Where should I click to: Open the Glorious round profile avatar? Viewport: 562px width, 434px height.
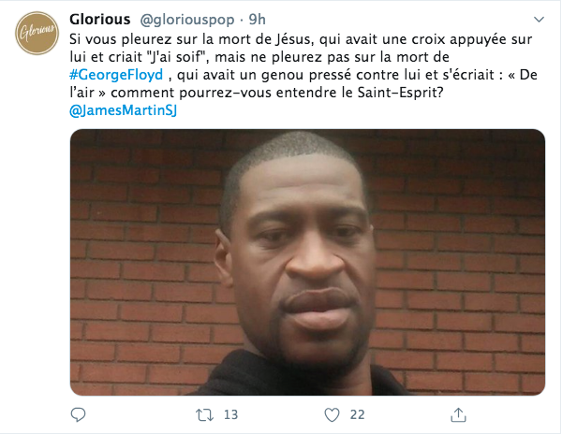coord(37,33)
